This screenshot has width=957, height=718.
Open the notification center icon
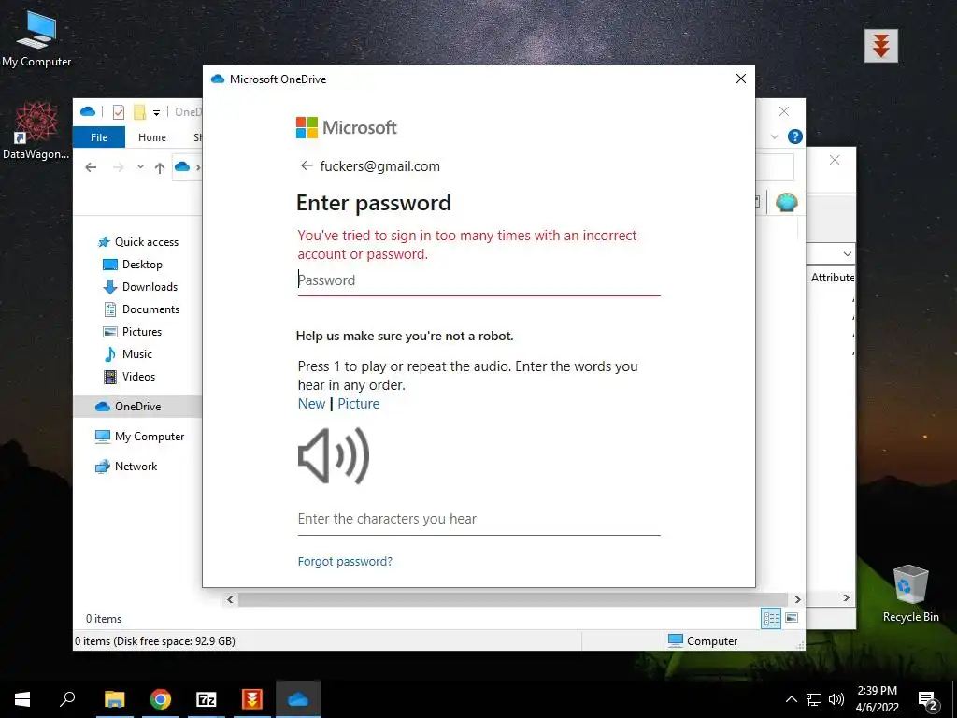[x=928, y=700]
